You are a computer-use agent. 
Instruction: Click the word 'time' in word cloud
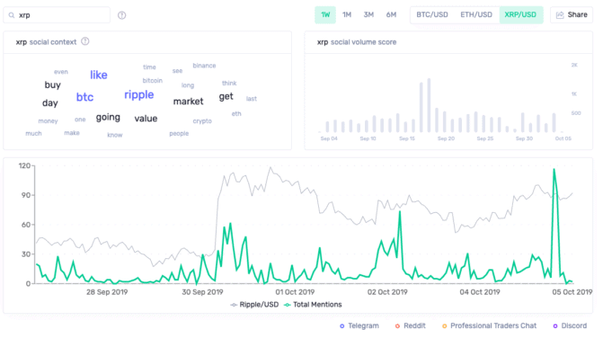149,67
